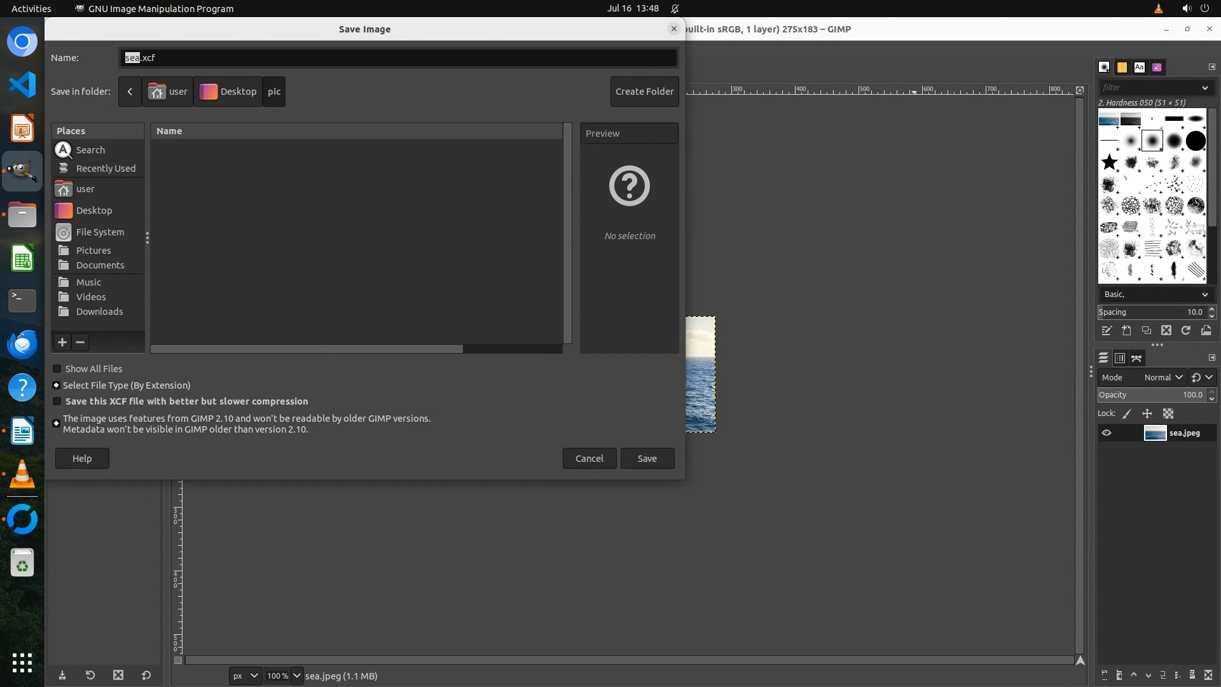This screenshot has width=1221, height=687.
Task: Click the refresh brushes icon
Action: (1186, 331)
